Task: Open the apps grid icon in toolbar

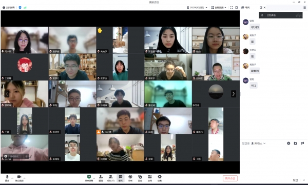Action: (x=150, y=178)
